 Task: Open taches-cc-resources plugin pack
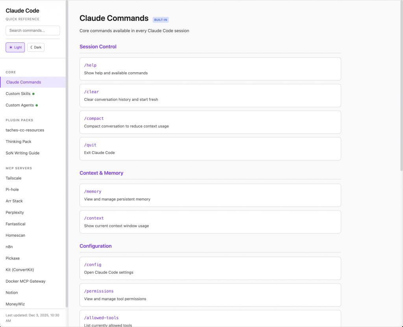coord(25,130)
